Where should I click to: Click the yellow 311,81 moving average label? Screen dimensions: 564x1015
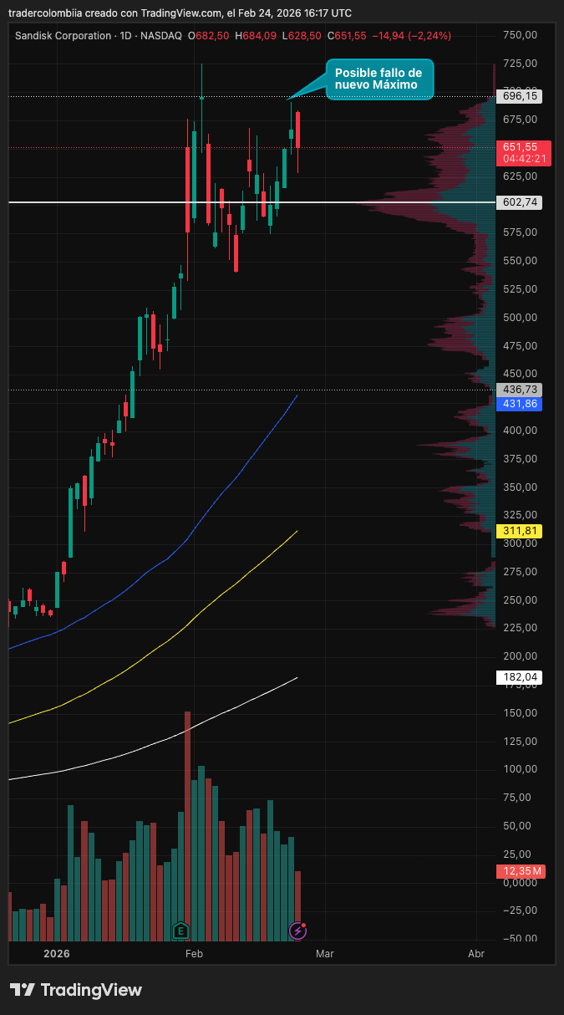[x=519, y=531]
